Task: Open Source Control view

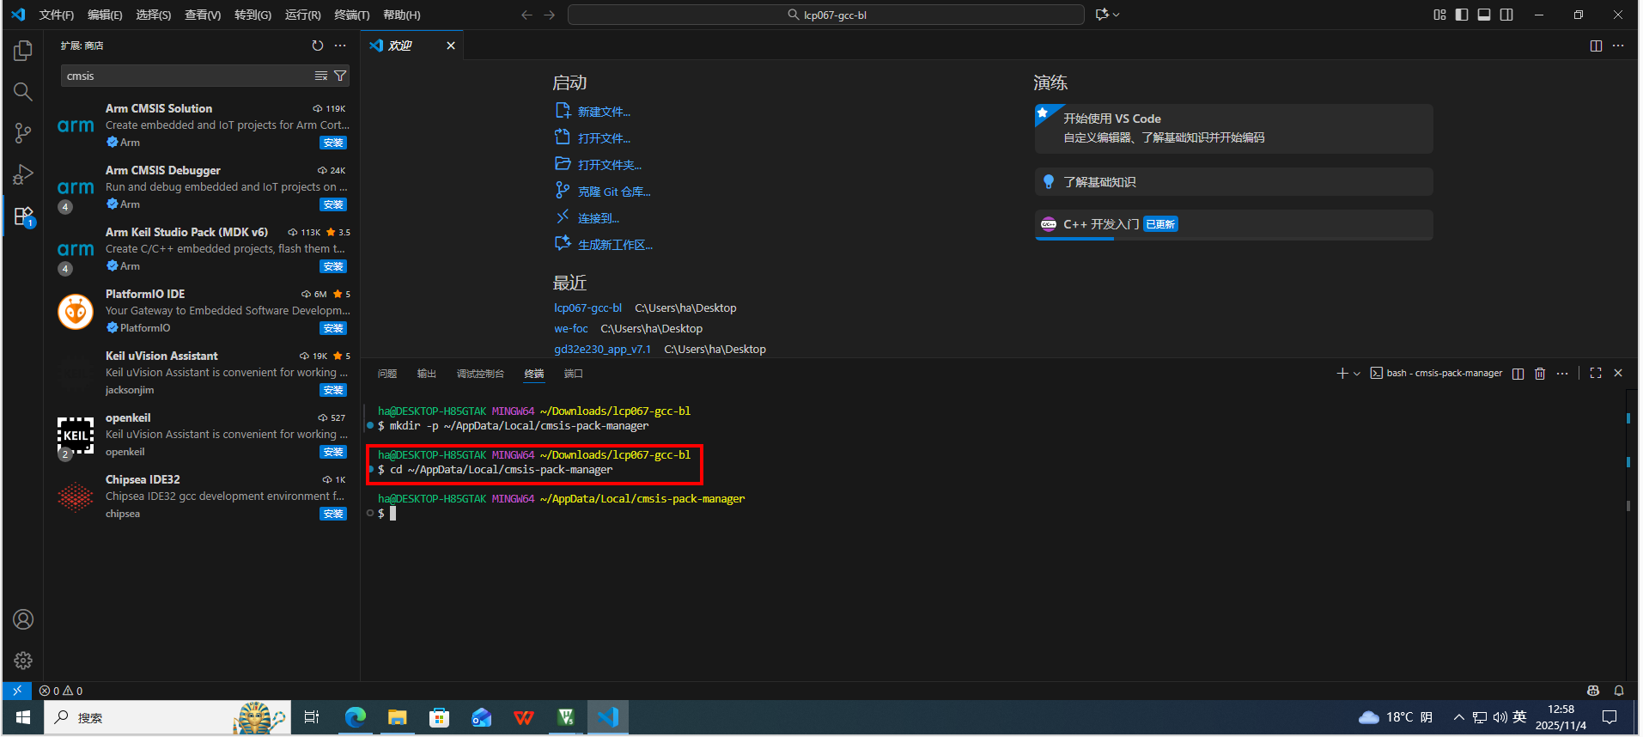Action: [x=23, y=133]
